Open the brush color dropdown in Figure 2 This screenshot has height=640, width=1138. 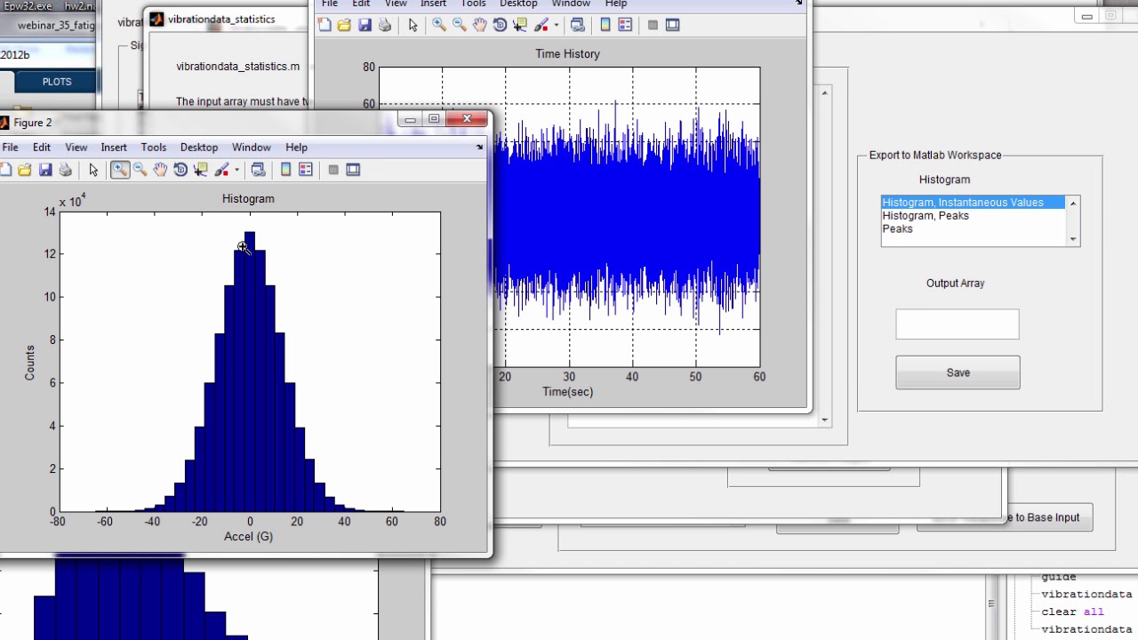[x=236, y=170]
